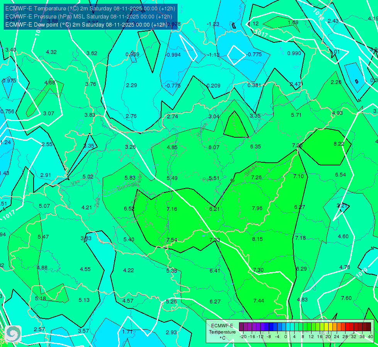Click the 8.22 temperature value
The width and height of the screenshot is (378, 347).
(x=339, y=144)
